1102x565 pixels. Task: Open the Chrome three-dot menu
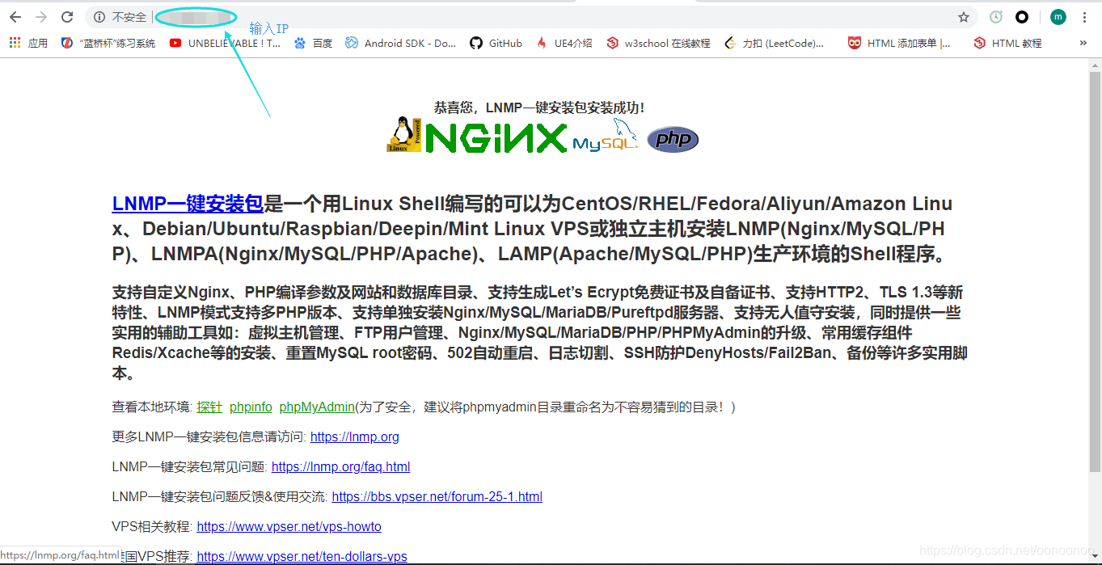(1084, 17)
